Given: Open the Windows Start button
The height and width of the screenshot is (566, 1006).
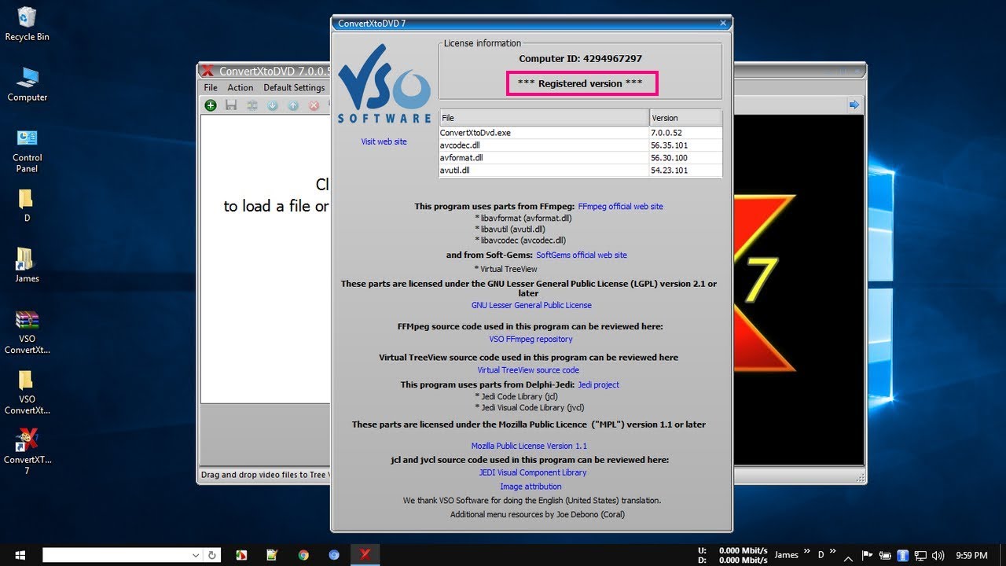Looking at the screenshot, I should pos(19,554).
